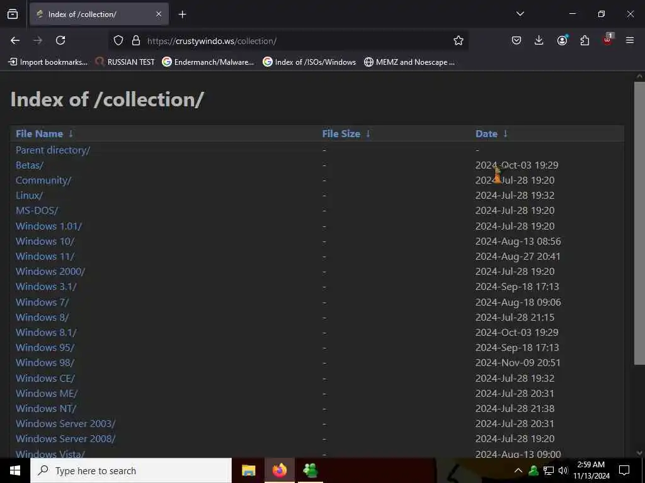645x483 pixels.
Task: Go to Parent directory/
Action: (x=53, y=150)
